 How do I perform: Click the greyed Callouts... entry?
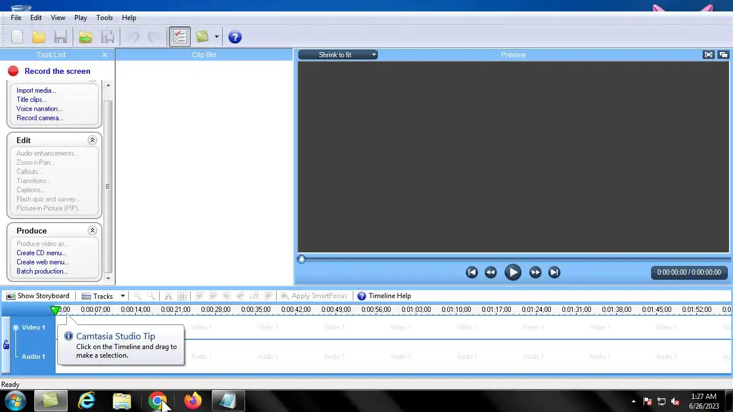30,172
